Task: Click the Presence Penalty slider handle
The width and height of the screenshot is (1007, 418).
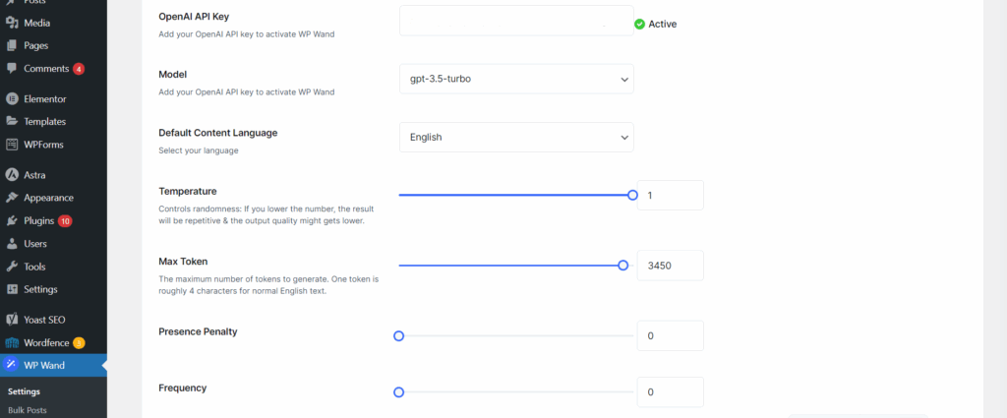Action: (399, 335)
